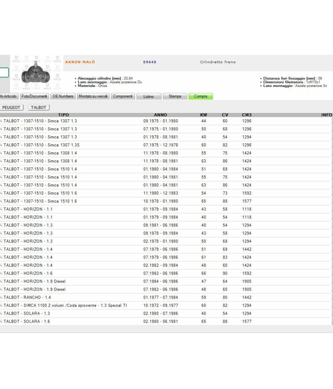Click the INFO column header
This screenshot has height=389, width=333.
327,115
